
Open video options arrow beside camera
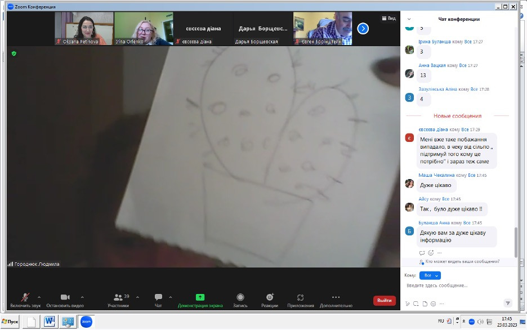82,297
